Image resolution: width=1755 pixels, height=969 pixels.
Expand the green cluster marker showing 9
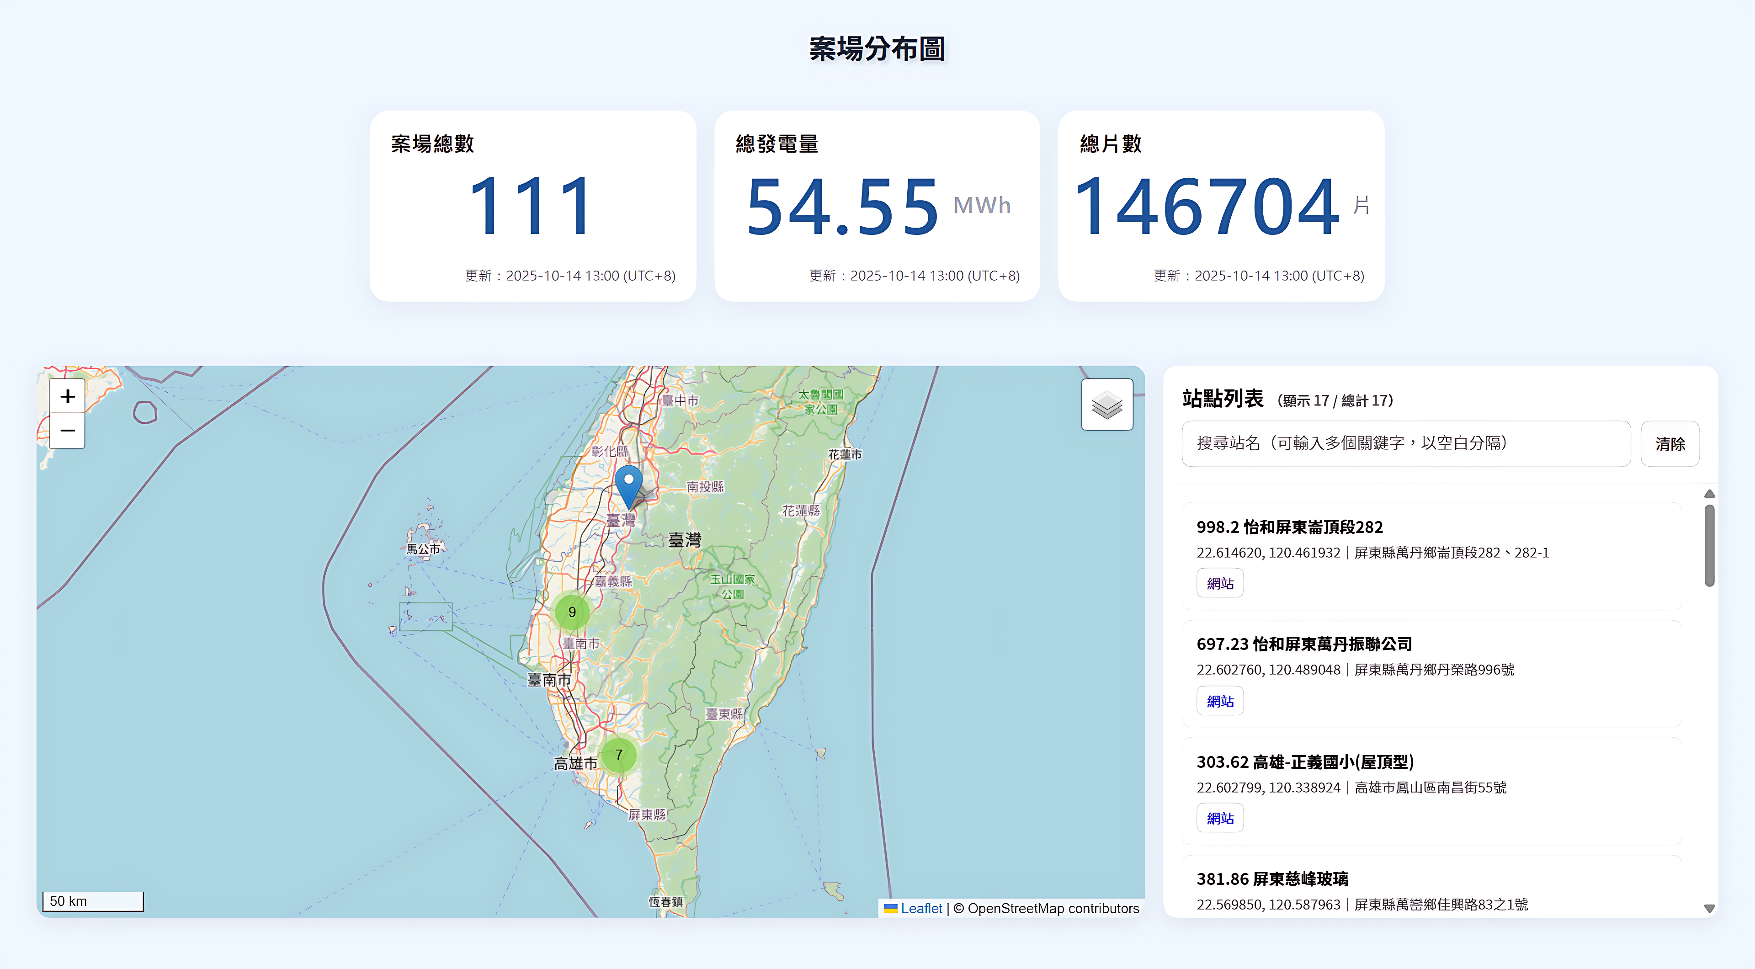(x=572, y=612)
